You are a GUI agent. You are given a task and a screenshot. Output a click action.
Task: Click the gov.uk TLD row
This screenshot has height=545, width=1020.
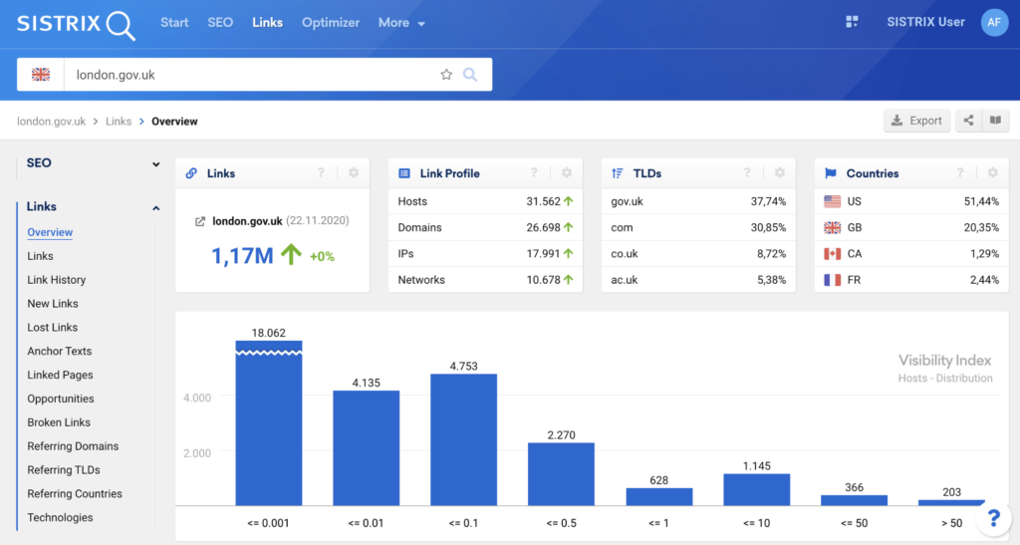(x=698, y=201)
